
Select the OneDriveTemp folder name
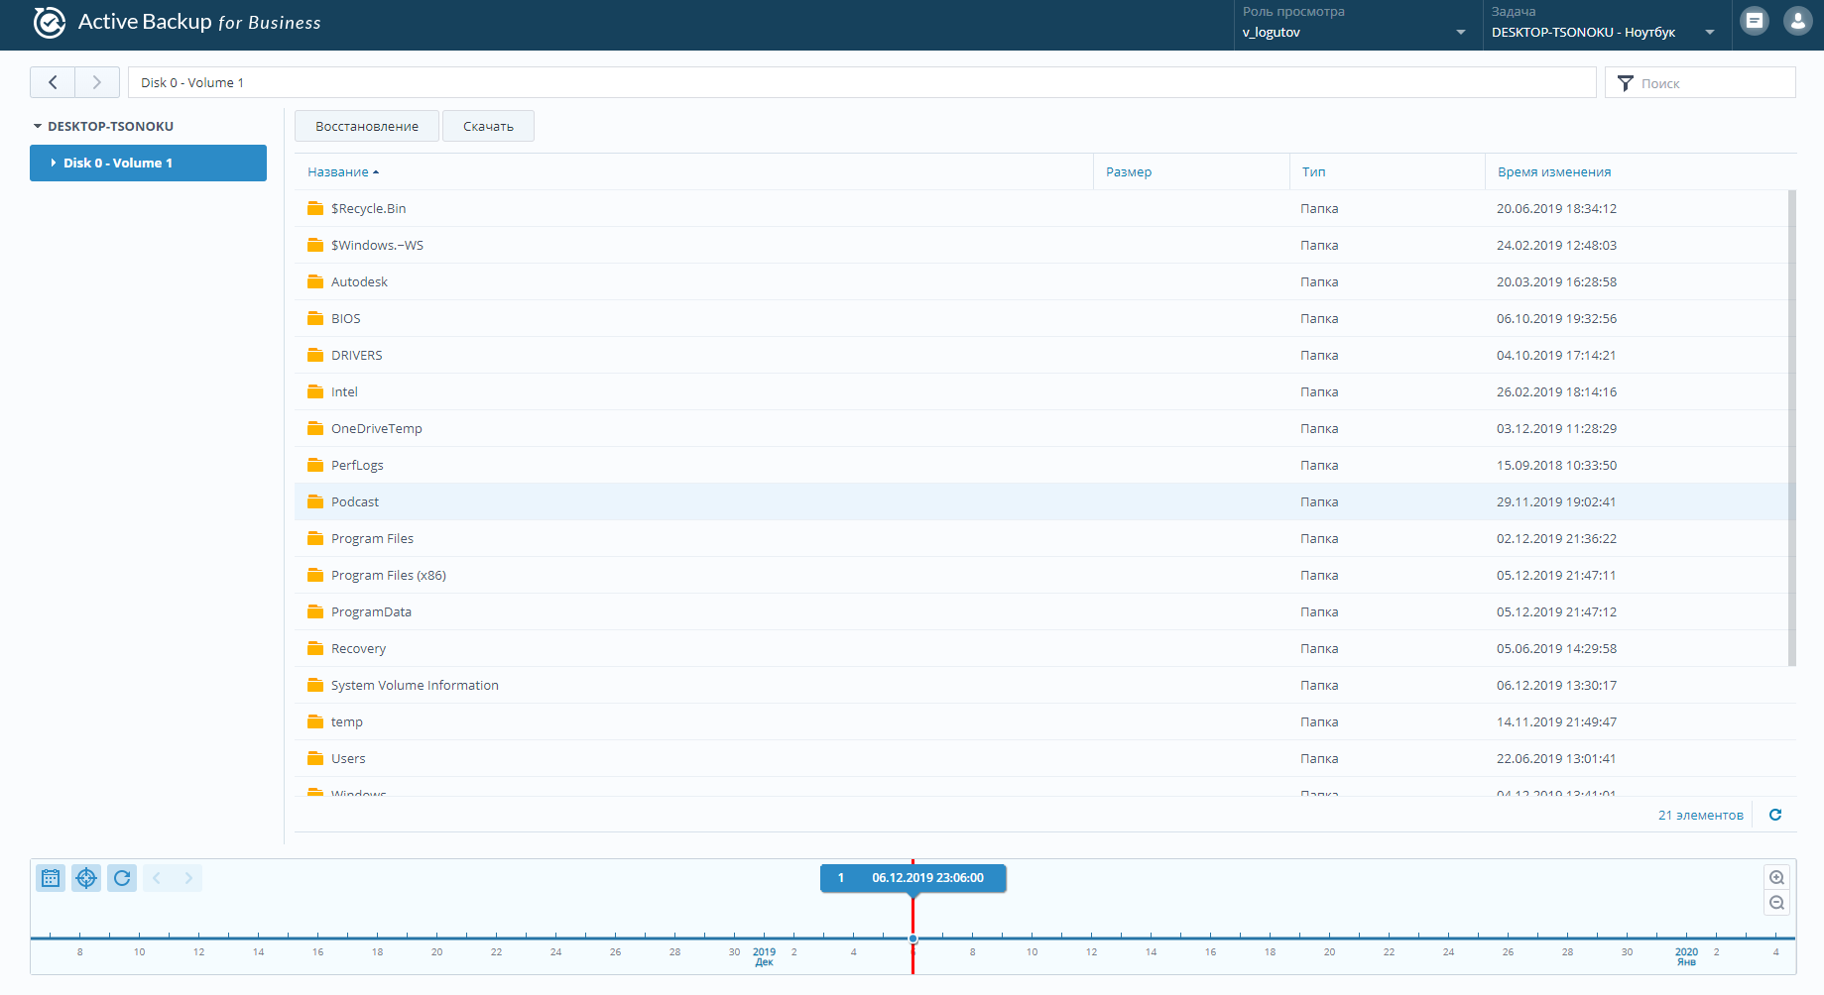377,428
